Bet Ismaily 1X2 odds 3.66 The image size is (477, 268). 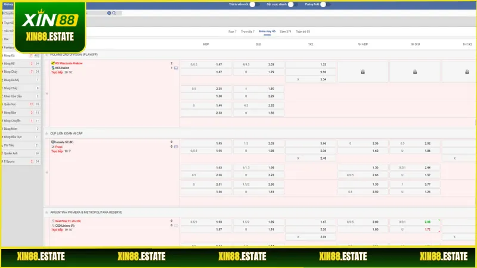coord(311,143)
